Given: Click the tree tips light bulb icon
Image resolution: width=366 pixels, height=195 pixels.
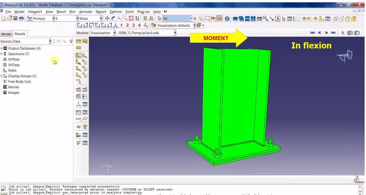Looking at the screenshot, I should (71, 41).
